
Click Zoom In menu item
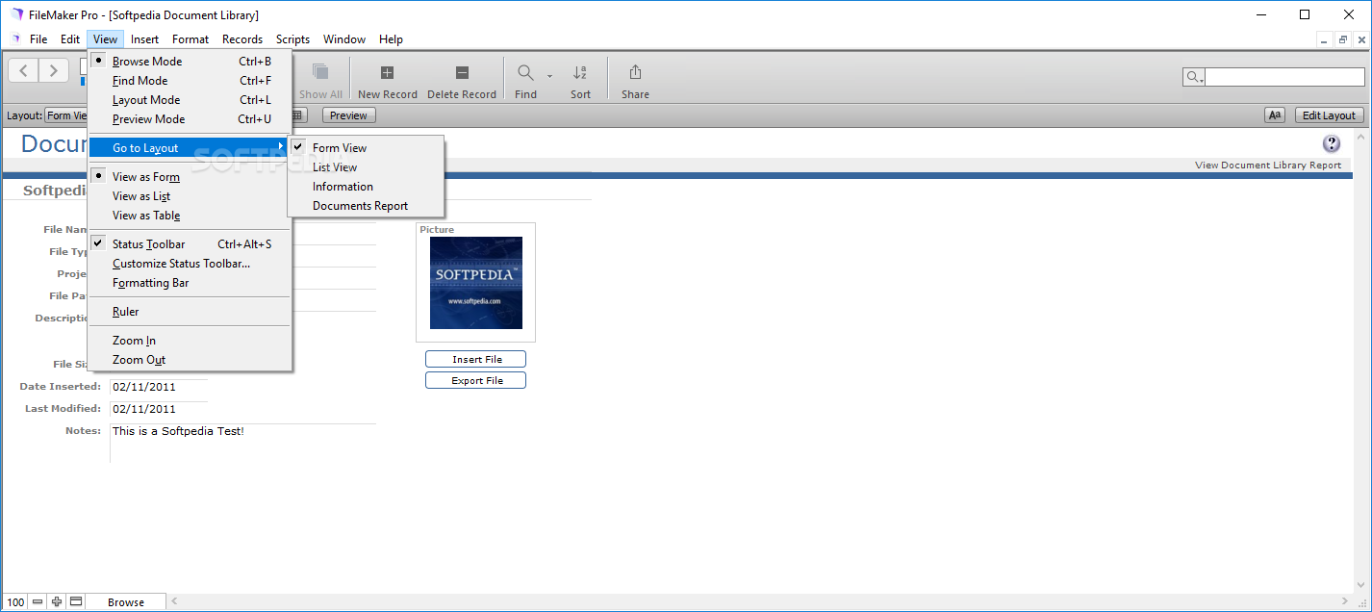click(190, 341)
